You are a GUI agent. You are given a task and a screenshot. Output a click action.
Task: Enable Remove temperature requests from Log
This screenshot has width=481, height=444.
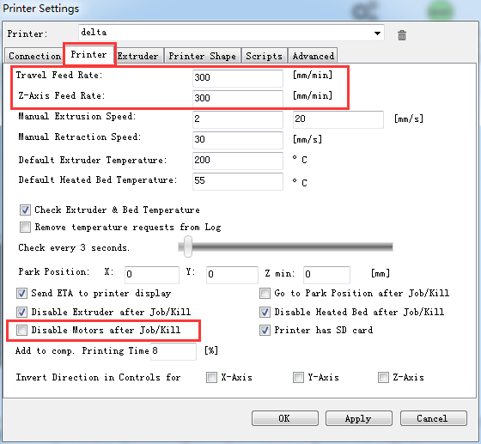(x=25, y=228)
